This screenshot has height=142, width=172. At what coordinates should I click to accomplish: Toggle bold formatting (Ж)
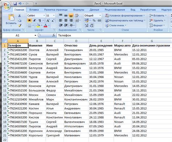29,20
